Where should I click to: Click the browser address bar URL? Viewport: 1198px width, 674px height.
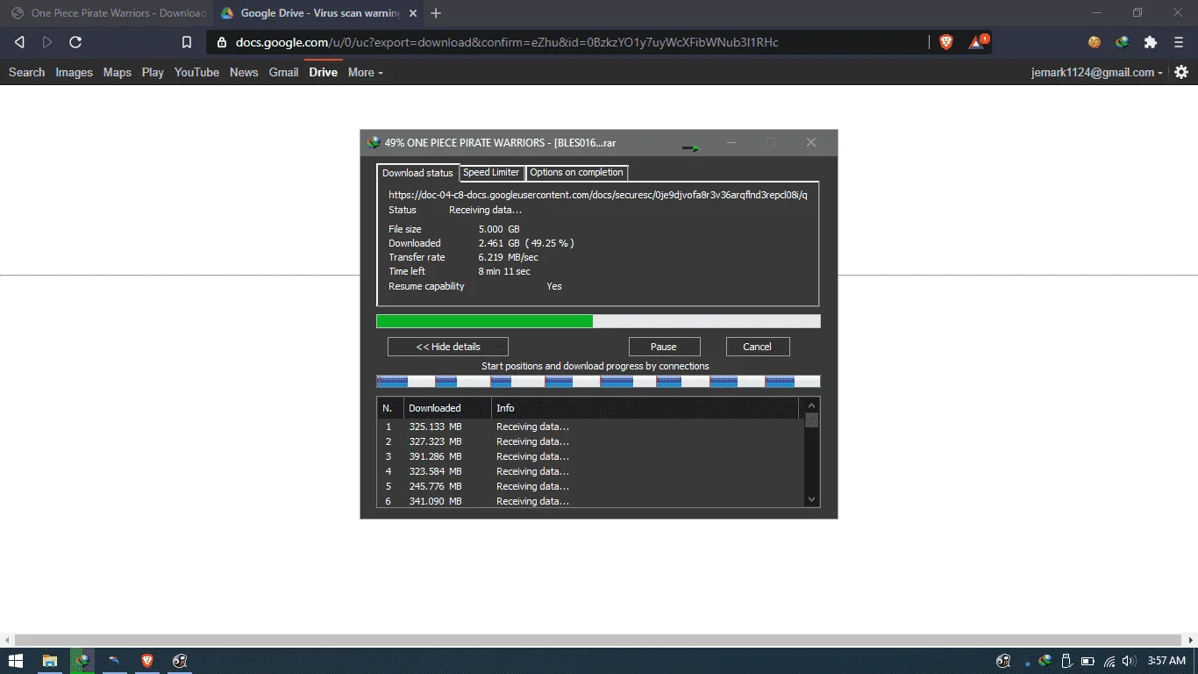[x=507, y=42]
